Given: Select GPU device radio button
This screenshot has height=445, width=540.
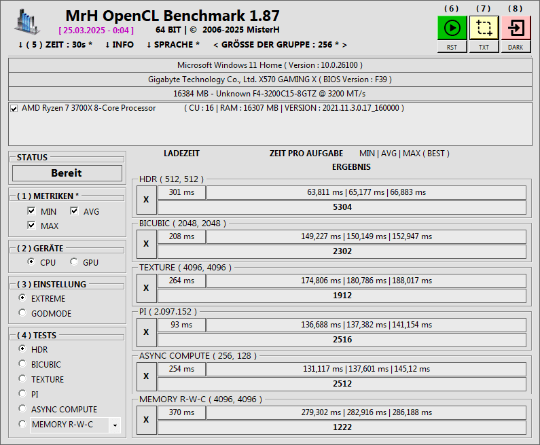Looking at the screenshot, I should point(74,262).
